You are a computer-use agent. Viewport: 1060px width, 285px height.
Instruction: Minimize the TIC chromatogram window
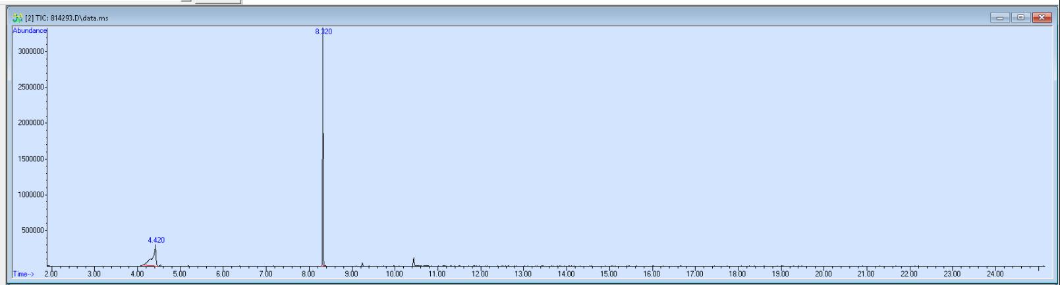999,18
